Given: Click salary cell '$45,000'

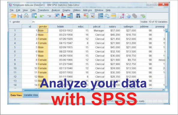Looking at the screenshot, I should point(113,47).
